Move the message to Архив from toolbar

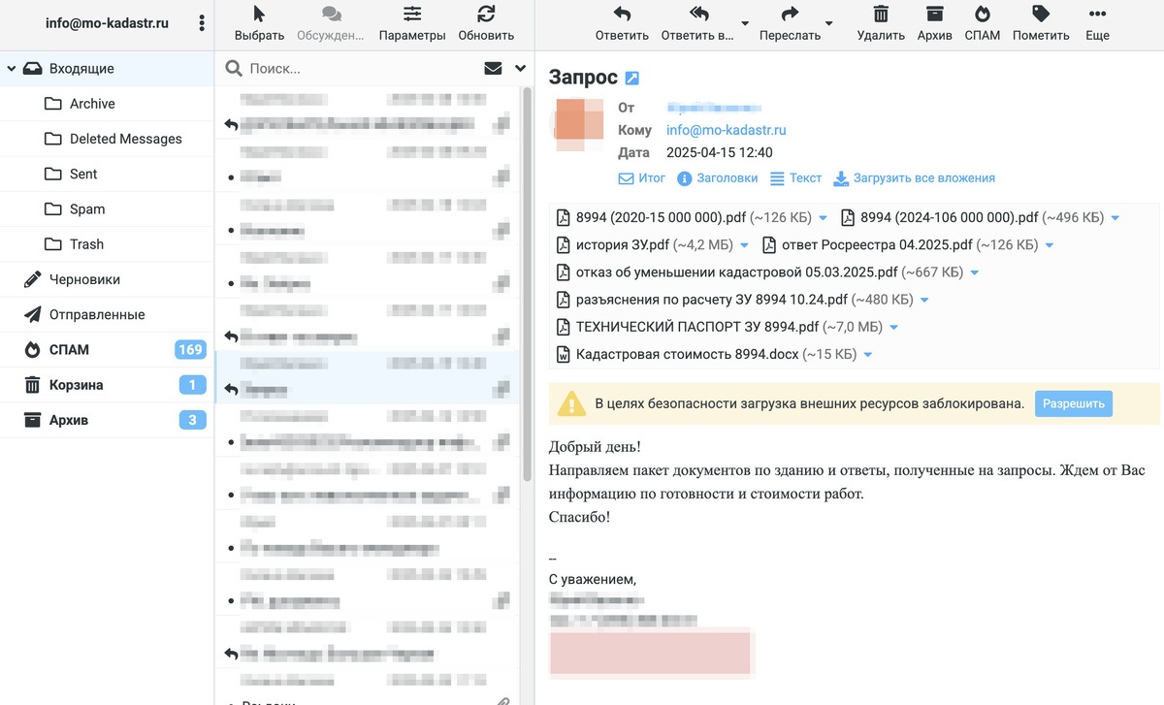pyautogui.click(x=934, y=24)
